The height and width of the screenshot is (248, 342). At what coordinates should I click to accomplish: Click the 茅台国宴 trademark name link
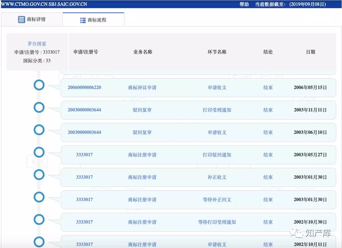point(37,43)
